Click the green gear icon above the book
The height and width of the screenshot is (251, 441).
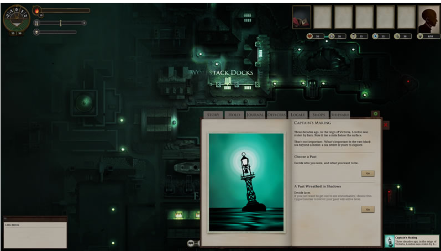coord(375,114)
